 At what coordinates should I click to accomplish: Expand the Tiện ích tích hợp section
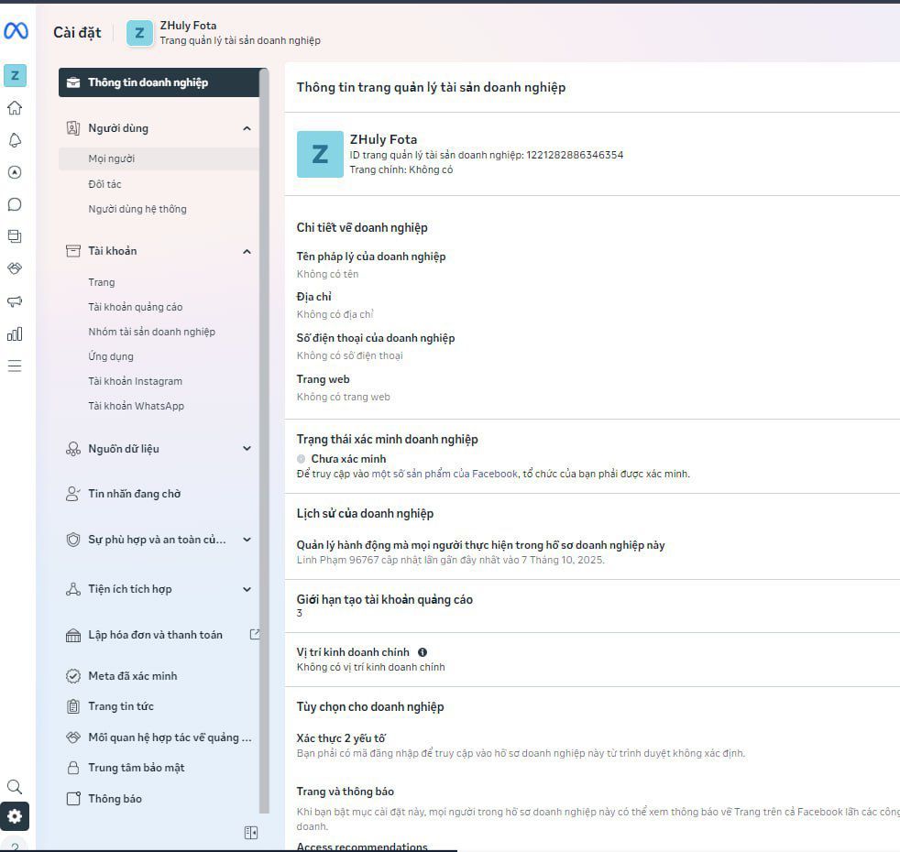[247, 589]
